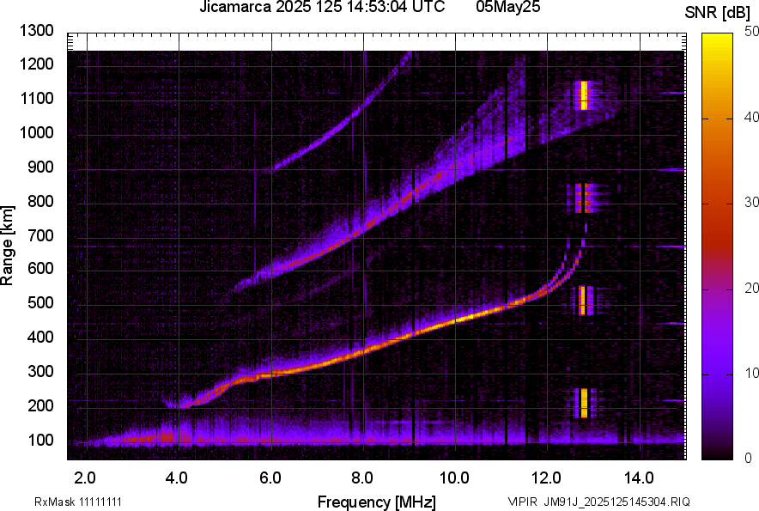Click the frequency tick label '4.0'
This screenshot has height=511, width=759.
(177, 478)
